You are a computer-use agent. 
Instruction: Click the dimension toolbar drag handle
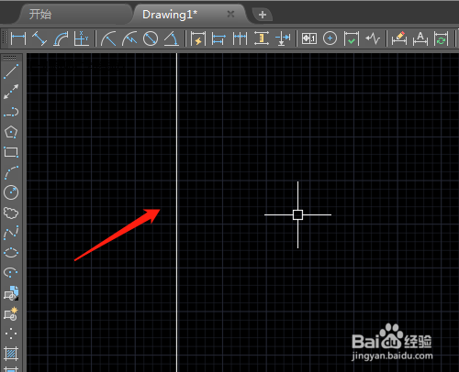(5, 38)
